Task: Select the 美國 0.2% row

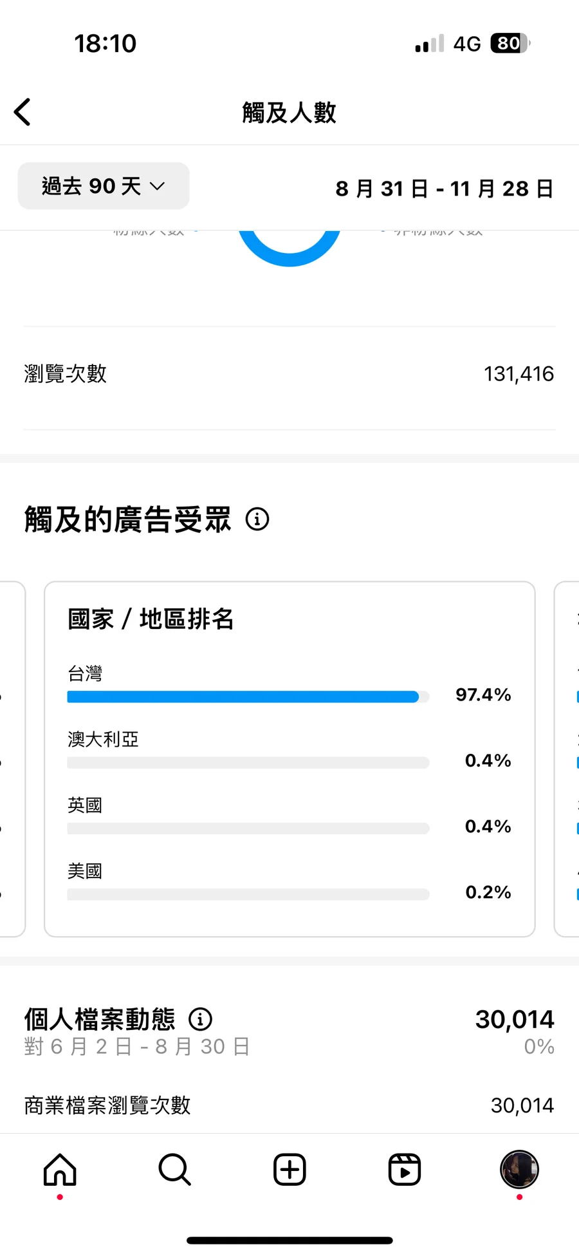Action: point(289,882)
